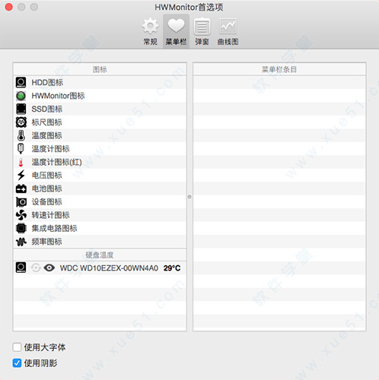
Task: Click the 标尺图标 label text
Action: [46, 122]
